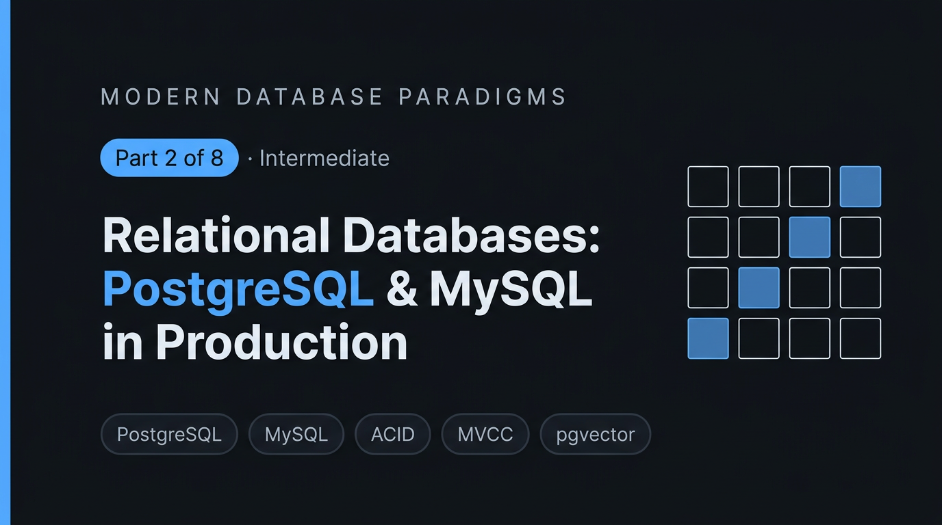Click the Relational Databases title line

pyautogui.click(x=351, y=237)
